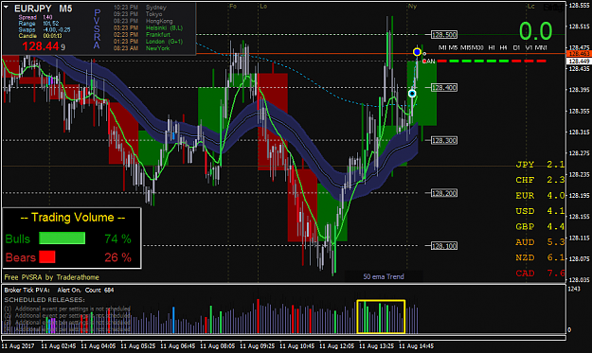Click the Lo session marker at chart top
The image size is (592, 353).
263,7
